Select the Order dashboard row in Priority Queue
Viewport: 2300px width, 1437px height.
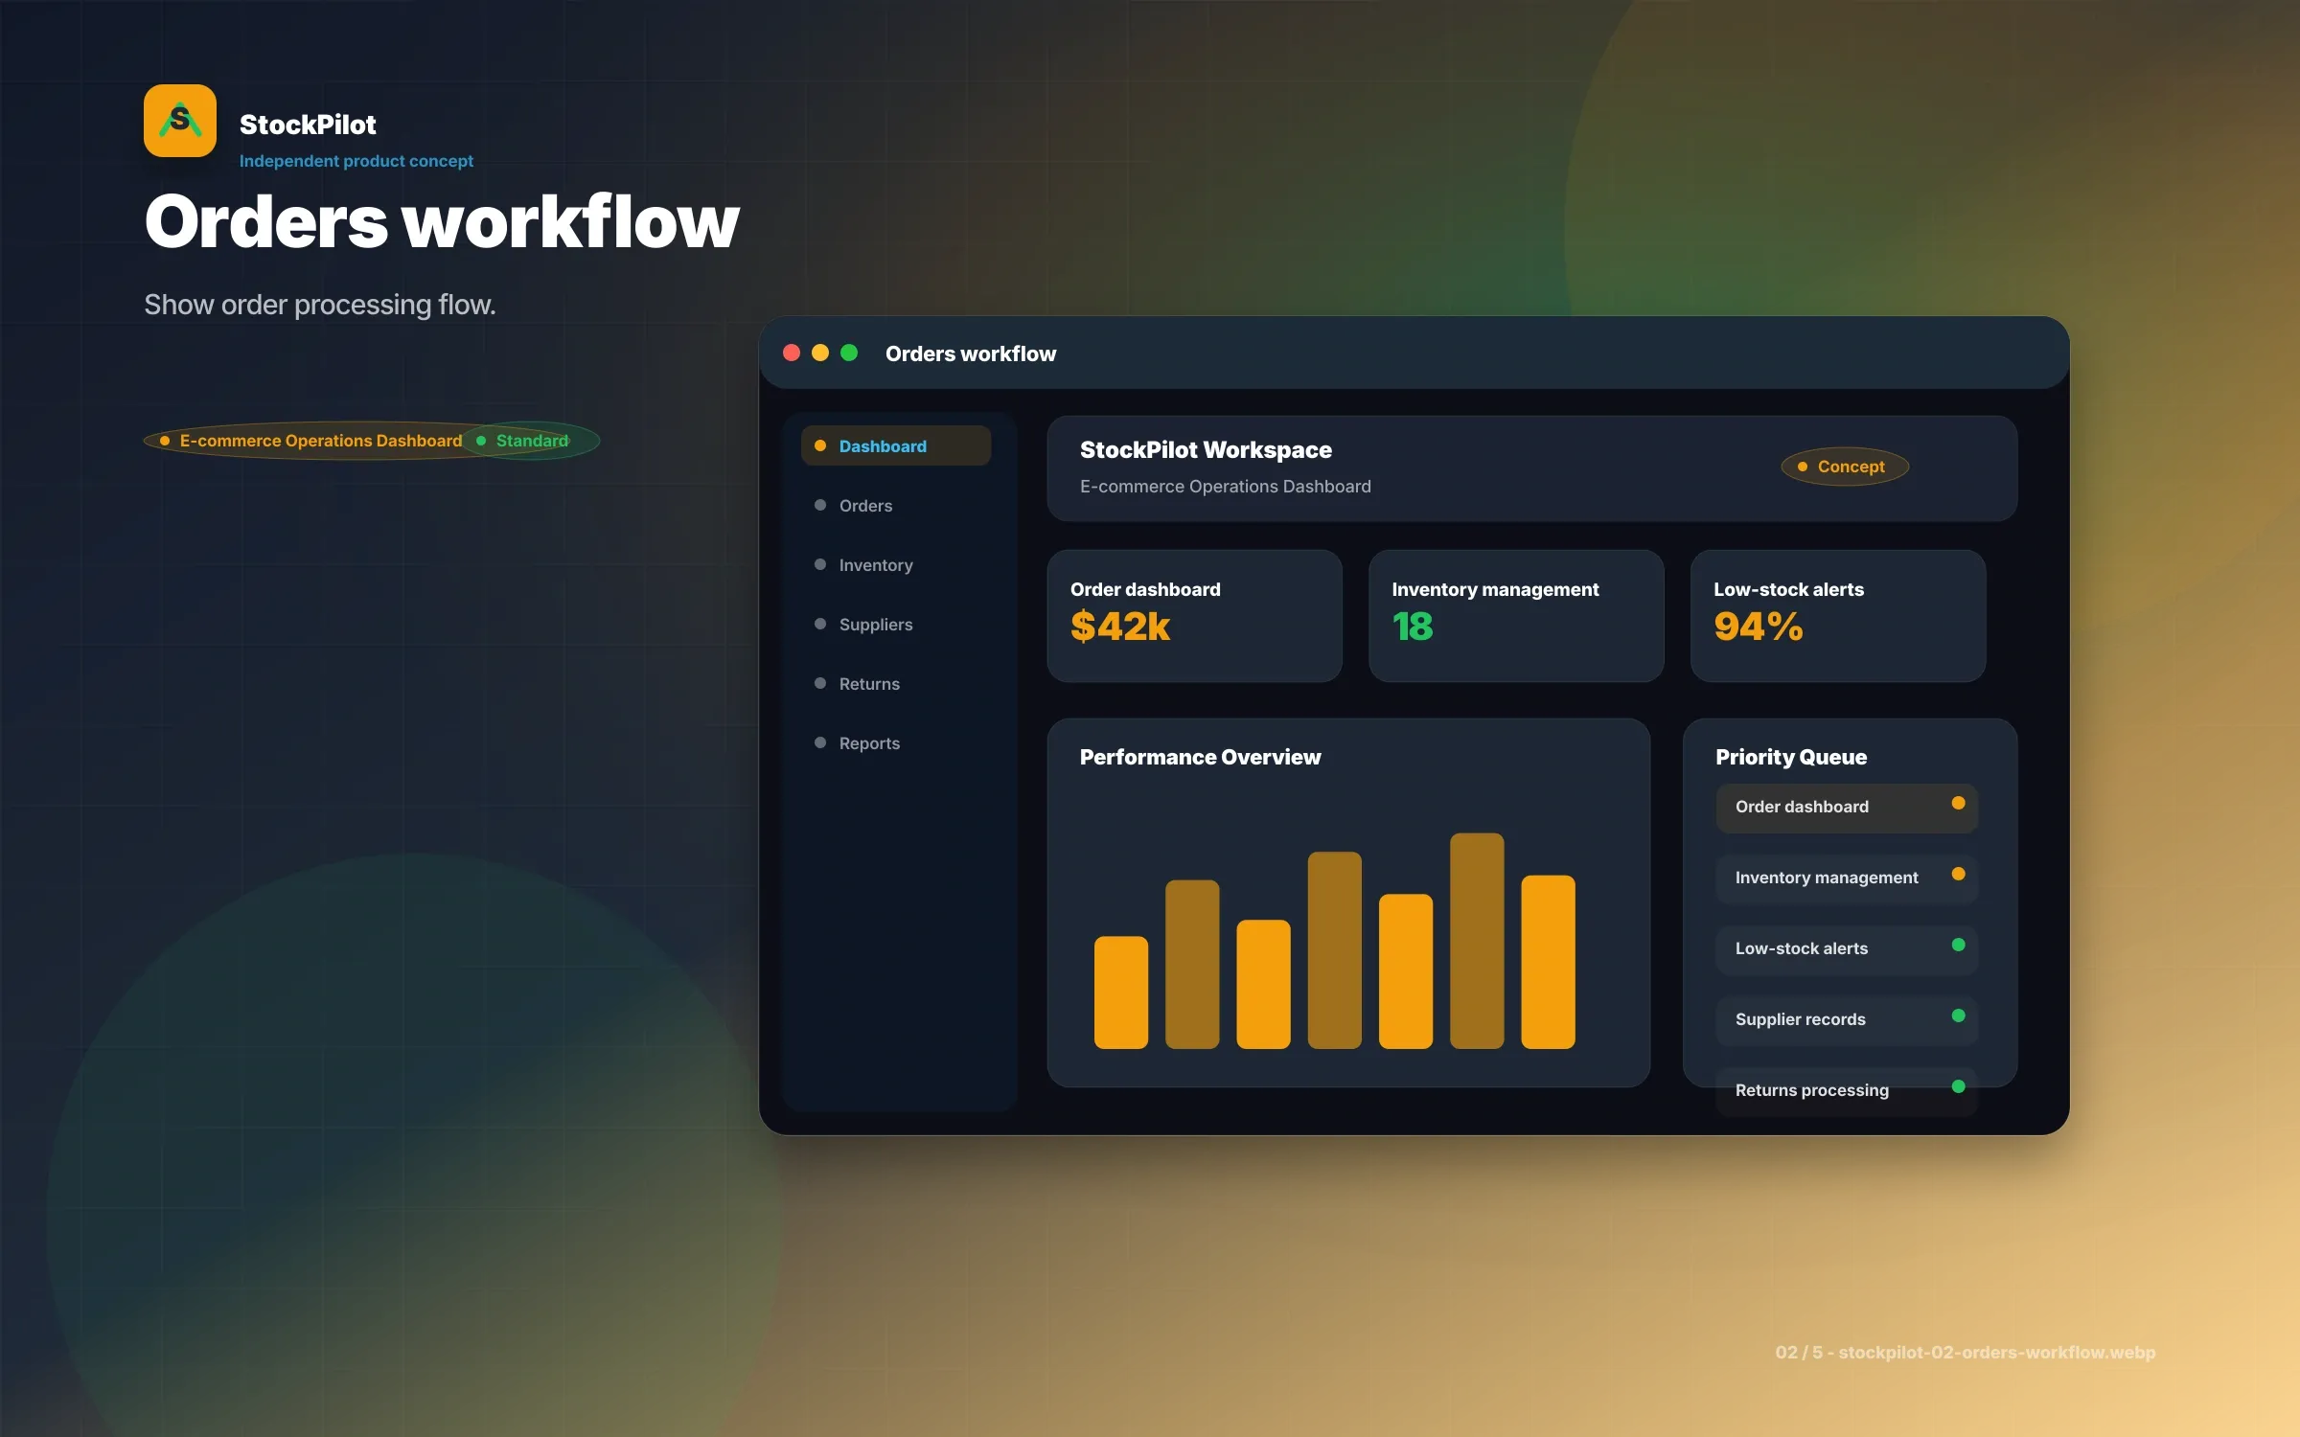click(x=1847, y=808)
